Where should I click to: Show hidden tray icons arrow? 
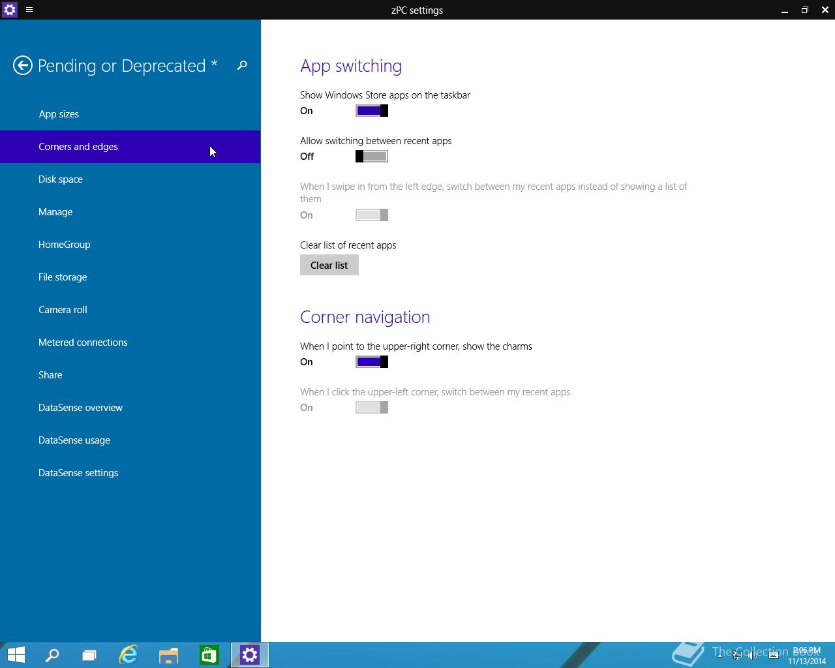(720, 655)
